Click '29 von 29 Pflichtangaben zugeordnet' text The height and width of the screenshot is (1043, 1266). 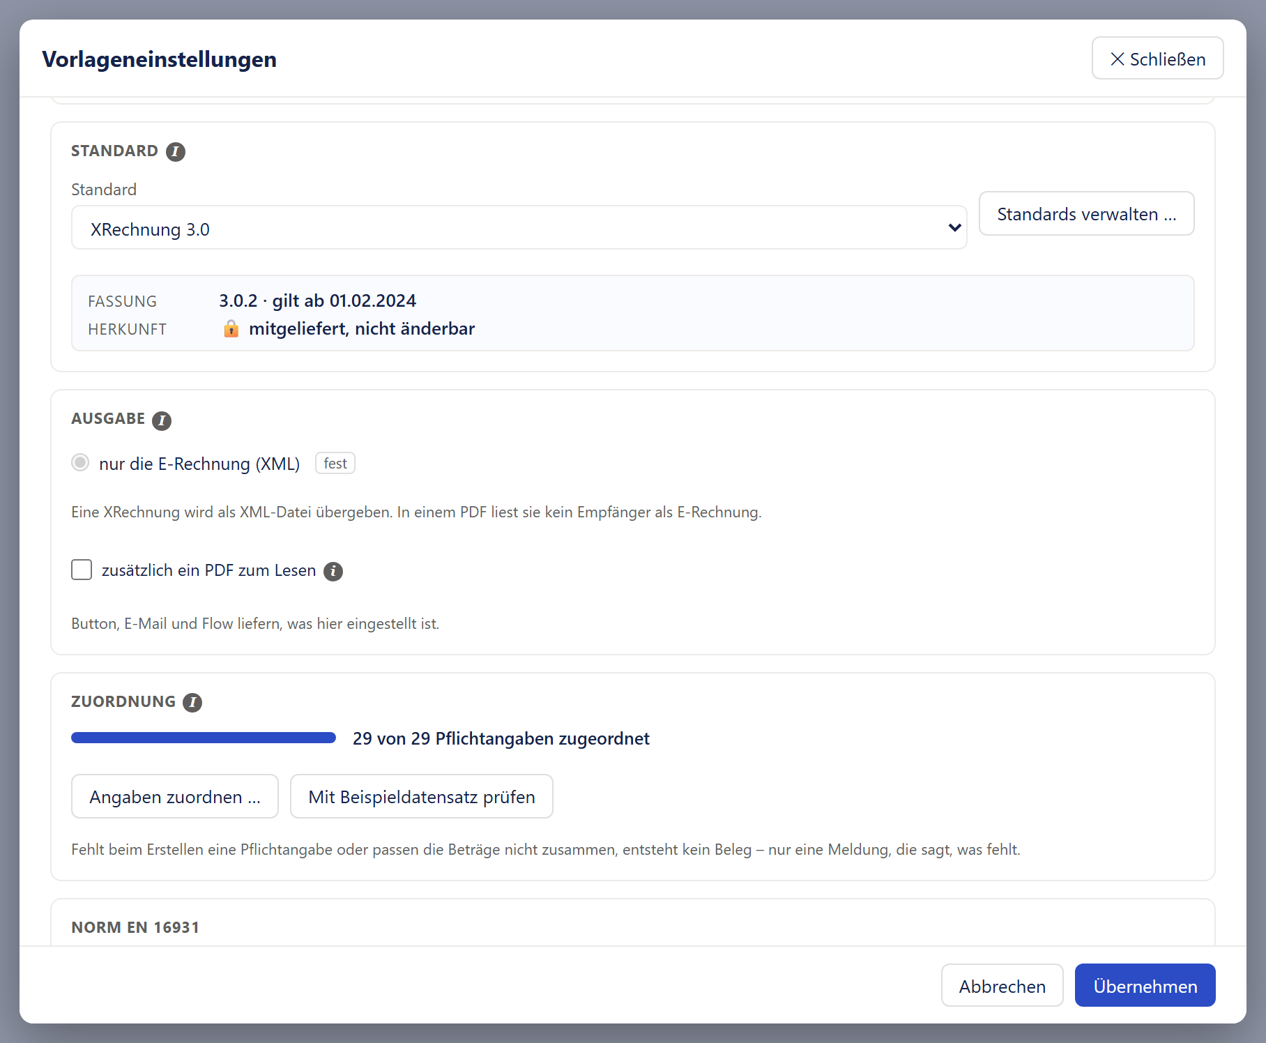501,738
